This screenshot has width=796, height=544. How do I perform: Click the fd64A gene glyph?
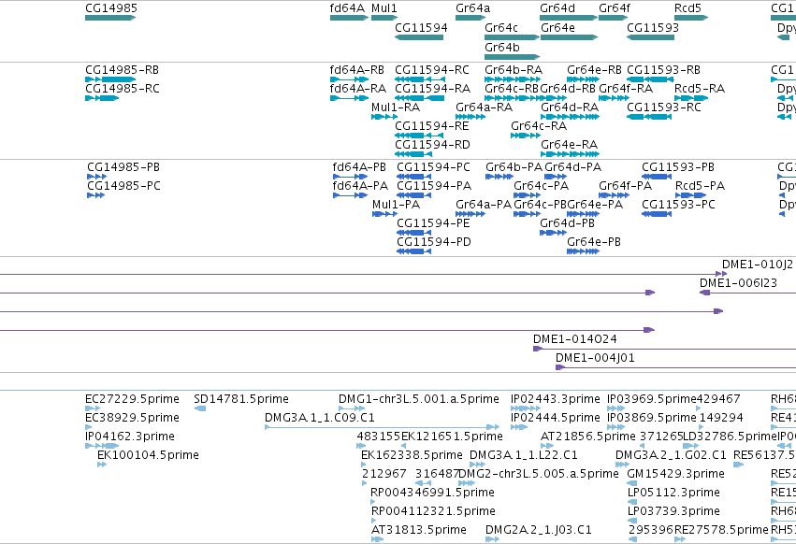click(349, 18)
